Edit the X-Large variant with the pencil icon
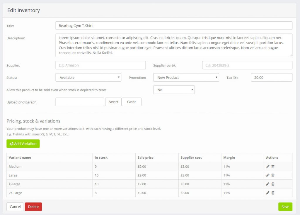 click(x=267, y=184)
